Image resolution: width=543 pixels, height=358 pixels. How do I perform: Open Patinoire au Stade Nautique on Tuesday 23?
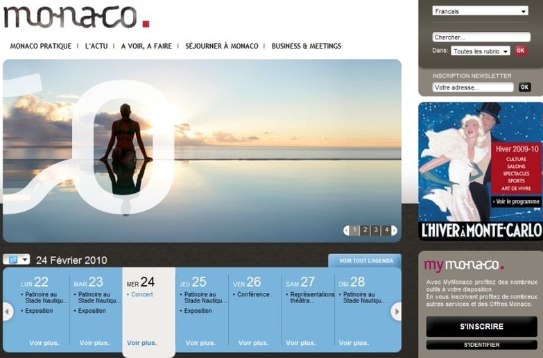99,298
